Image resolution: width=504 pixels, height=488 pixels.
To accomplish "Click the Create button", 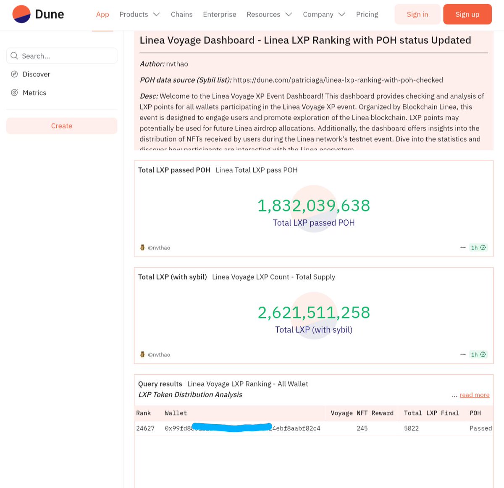I will click(x=62, y=126).
